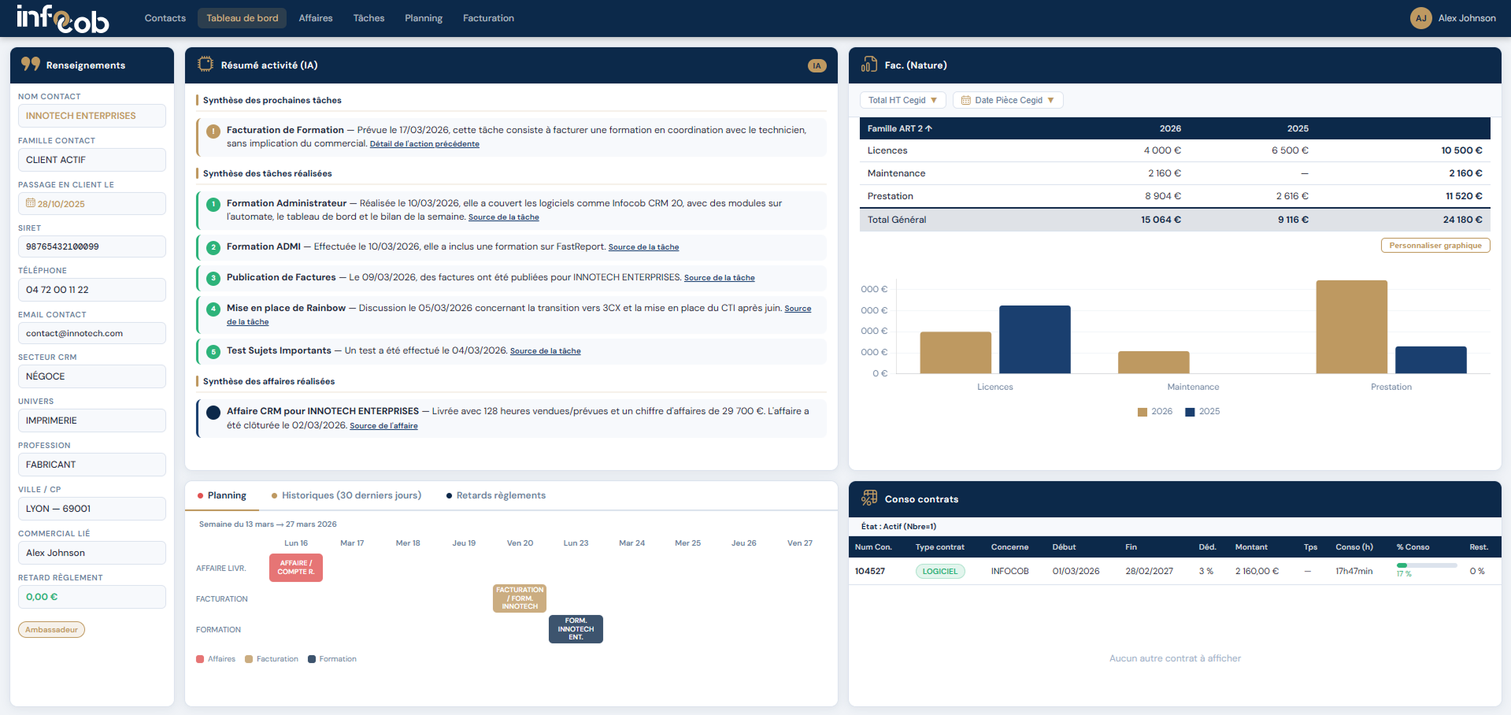Viewport: 1511px width, 715px height.
Task: Click the 2026 Maintenance chart bar
Action: (1154, 362)
